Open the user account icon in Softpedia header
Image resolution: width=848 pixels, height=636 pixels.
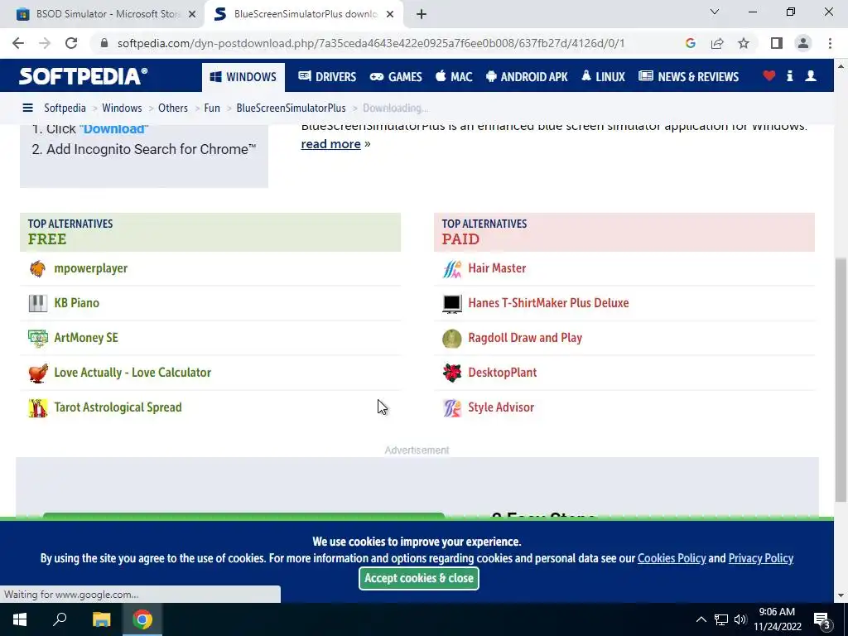811,75
